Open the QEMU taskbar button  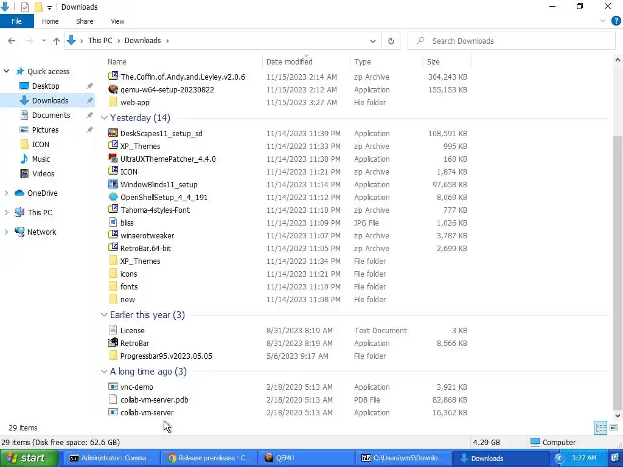tap(305, 458)
